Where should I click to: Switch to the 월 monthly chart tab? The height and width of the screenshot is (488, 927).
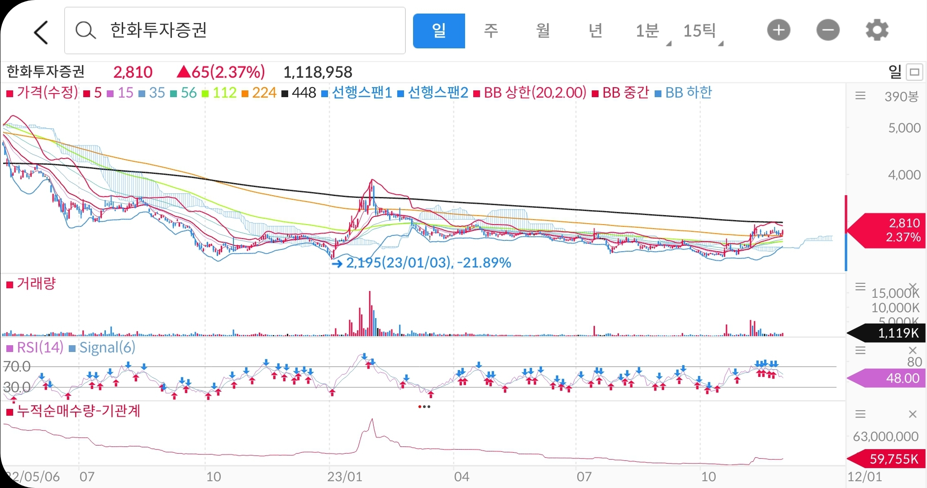(543, 31)
